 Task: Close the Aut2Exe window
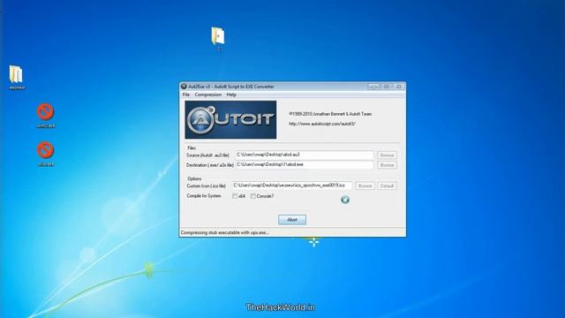399,87
